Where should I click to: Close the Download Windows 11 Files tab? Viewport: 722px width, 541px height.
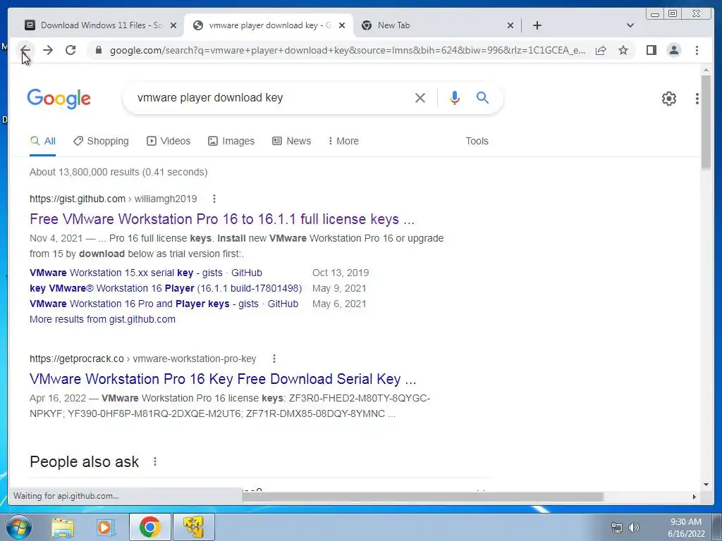click(x=173, y=25)
